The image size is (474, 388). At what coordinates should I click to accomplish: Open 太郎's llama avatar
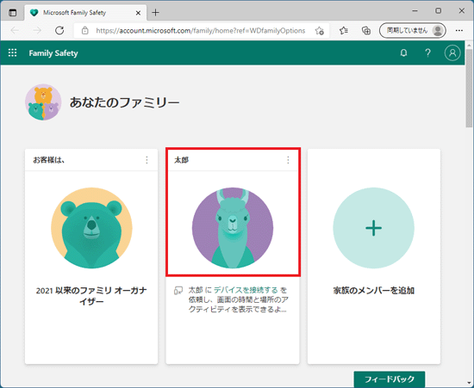pos(233,228)
